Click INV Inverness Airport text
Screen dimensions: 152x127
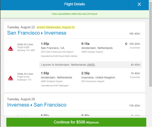click(x=93, y=81)
